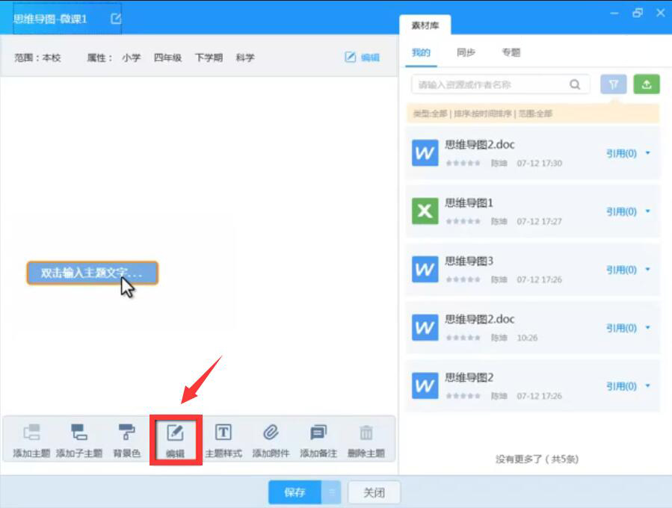Switch to the 同步 tab
Screen dimensions: 672x508
pyautogui.click(x=466, y=53)
